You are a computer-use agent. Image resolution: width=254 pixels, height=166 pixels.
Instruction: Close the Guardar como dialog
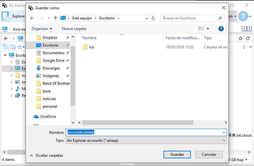(x=224, y=8)
